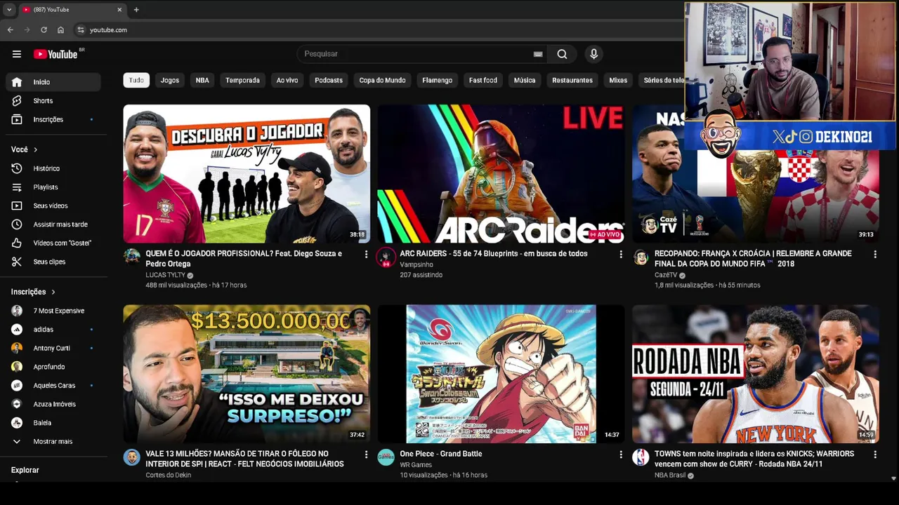Select the Música filter chip
Viewport: 899px width, 505px height.
[525, 80]
